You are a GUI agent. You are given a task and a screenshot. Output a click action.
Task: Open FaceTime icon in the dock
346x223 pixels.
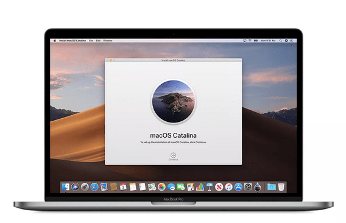pos(181,187)
